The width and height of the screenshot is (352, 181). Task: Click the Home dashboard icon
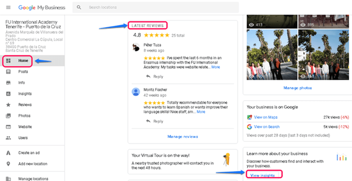[8, 61]
